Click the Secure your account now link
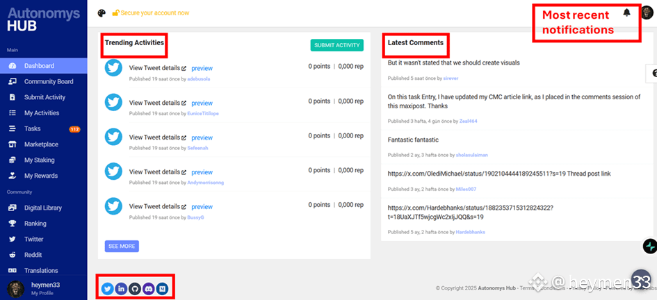657x300 pixels. [x=151, y=13]
